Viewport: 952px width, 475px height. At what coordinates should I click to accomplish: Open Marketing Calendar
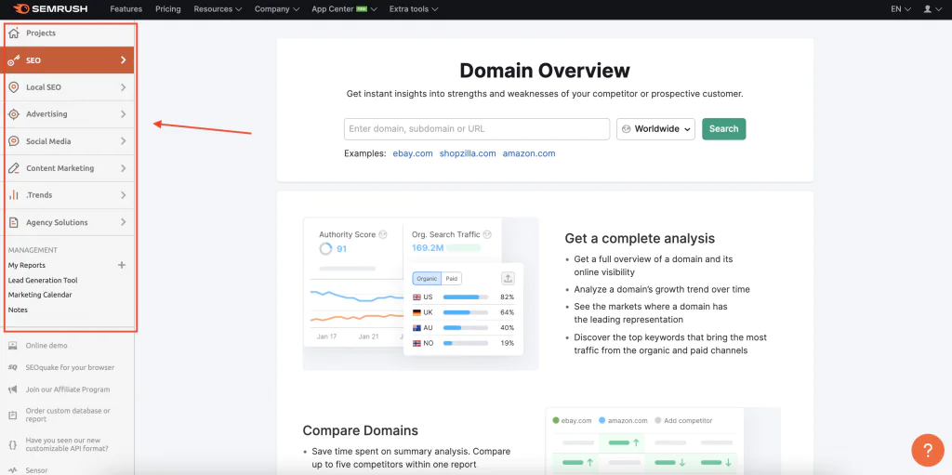click(x=40, y=296)
